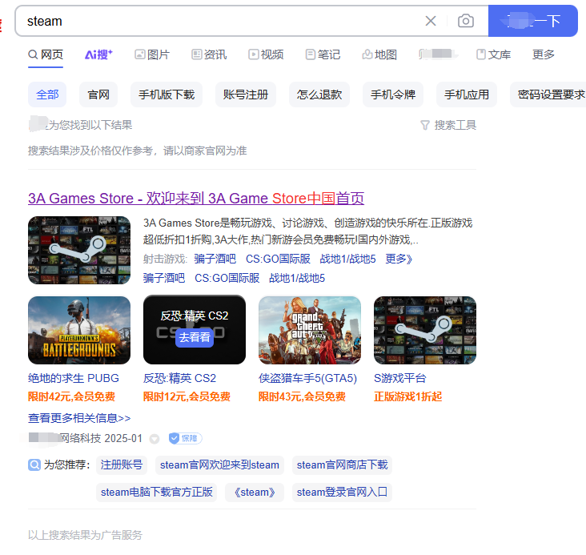Click the 保障 verified badge
The image size is (586, 555).
[186, 438]
